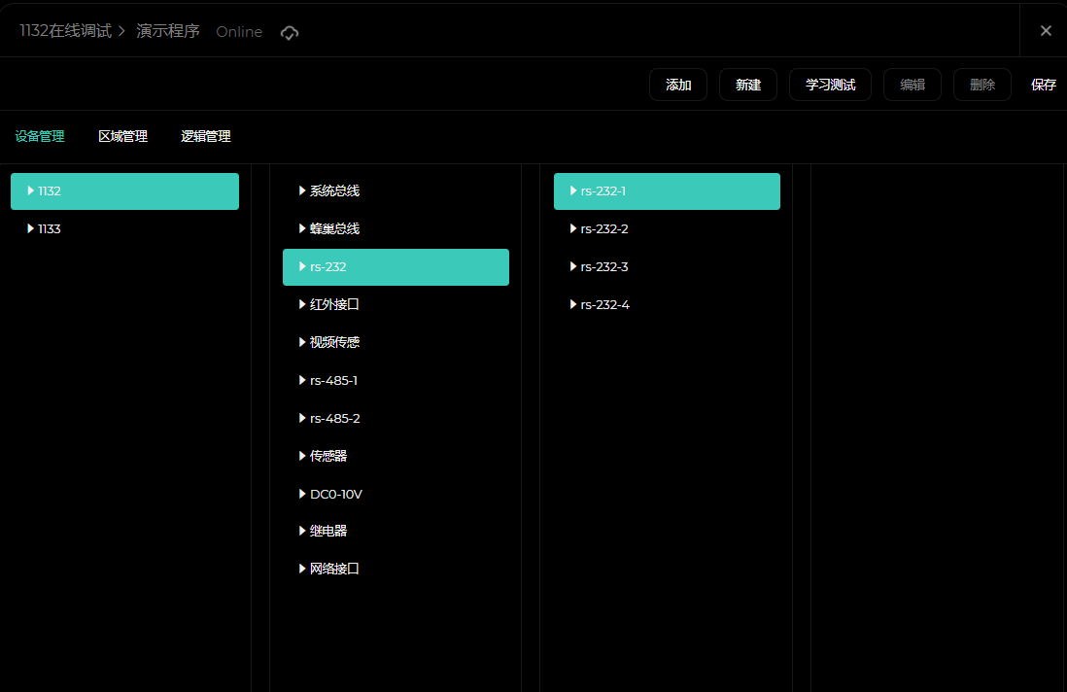
Task: Select port rs-232-4
Action: click(x=667, y=305)
